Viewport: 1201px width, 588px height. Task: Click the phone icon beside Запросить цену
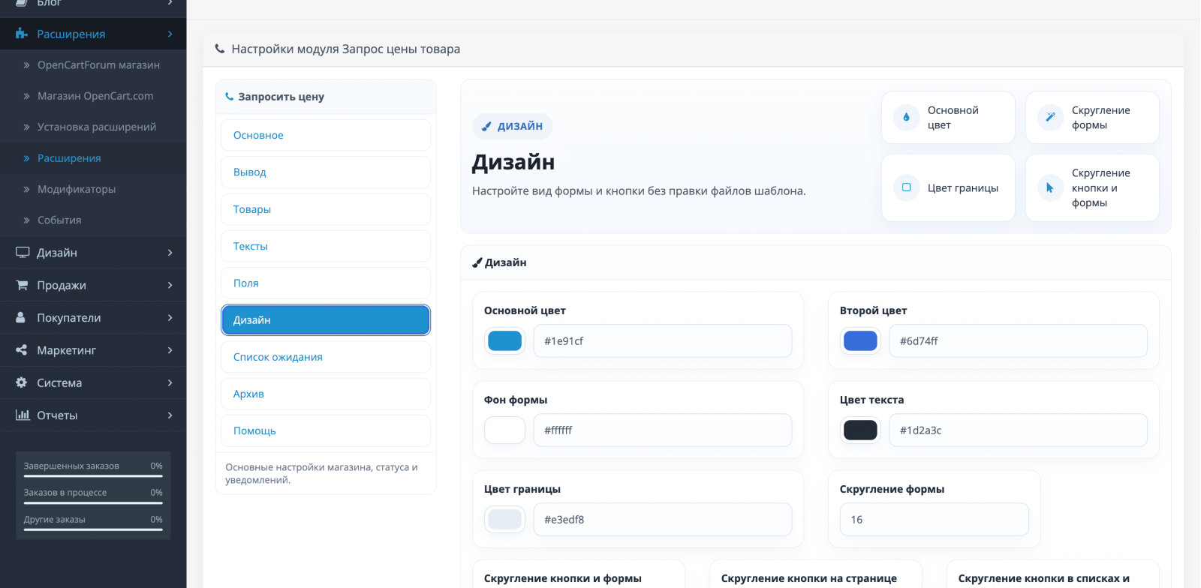(x=230, y=97)
